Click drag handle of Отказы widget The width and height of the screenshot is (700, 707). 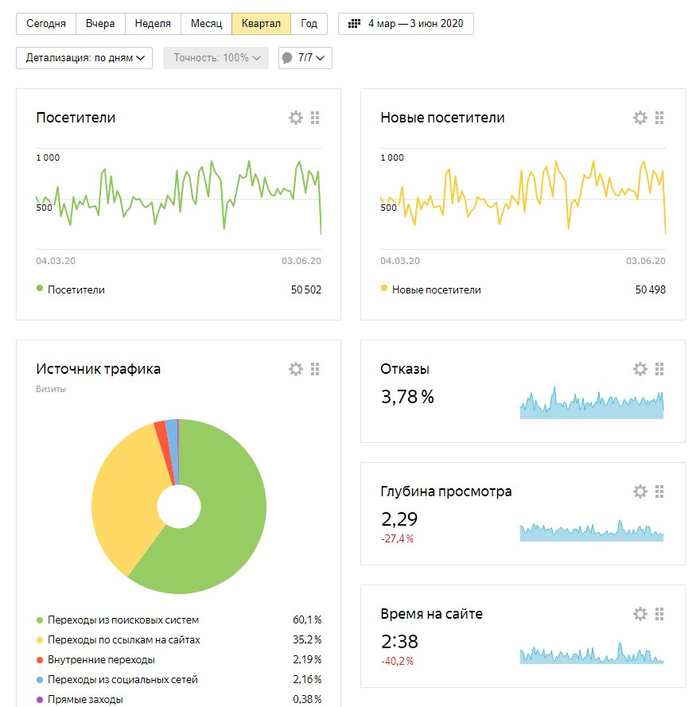point(659,369)
